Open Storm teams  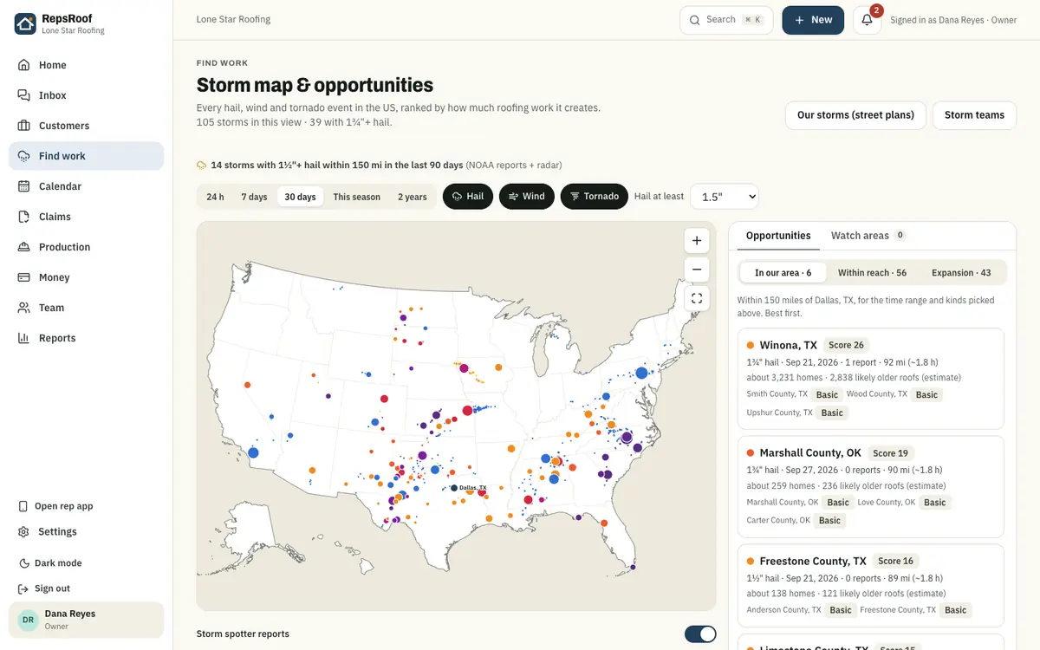(974, 115)
